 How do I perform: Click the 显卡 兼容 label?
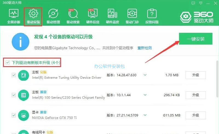point(39,112)
